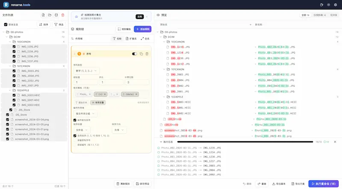The width and height of the screenshot is (342, 189).
Task: Click the 起始值 input field
Action: 85,82
